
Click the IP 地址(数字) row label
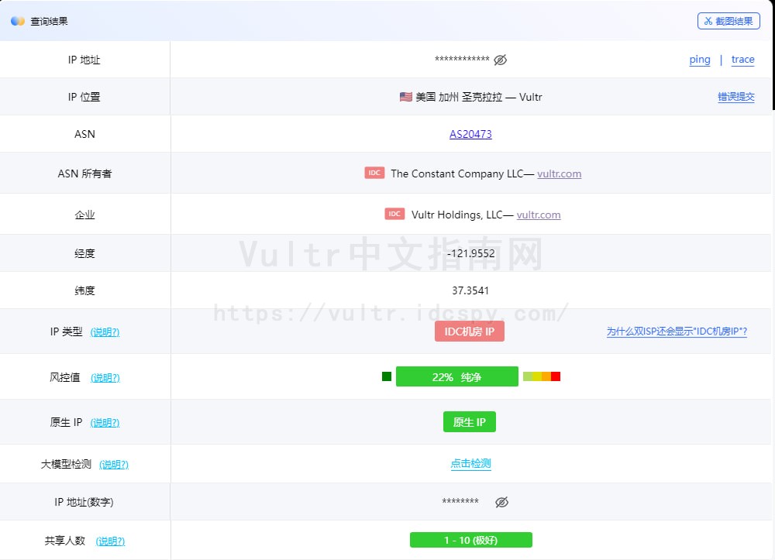click(84, 502)
